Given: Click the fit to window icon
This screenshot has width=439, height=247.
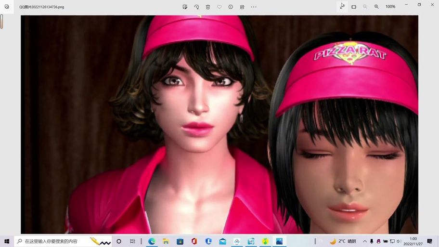Looking at the screenshot, I should 354,7.
